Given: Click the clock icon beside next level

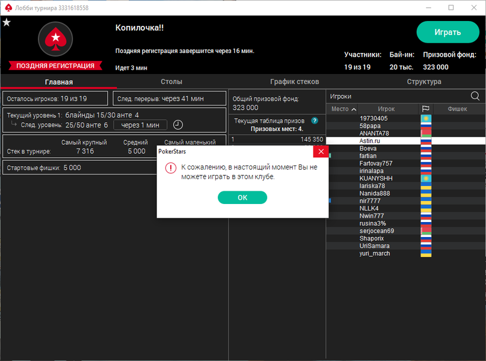Looking at the screenshot, I should tap(178, 125).
